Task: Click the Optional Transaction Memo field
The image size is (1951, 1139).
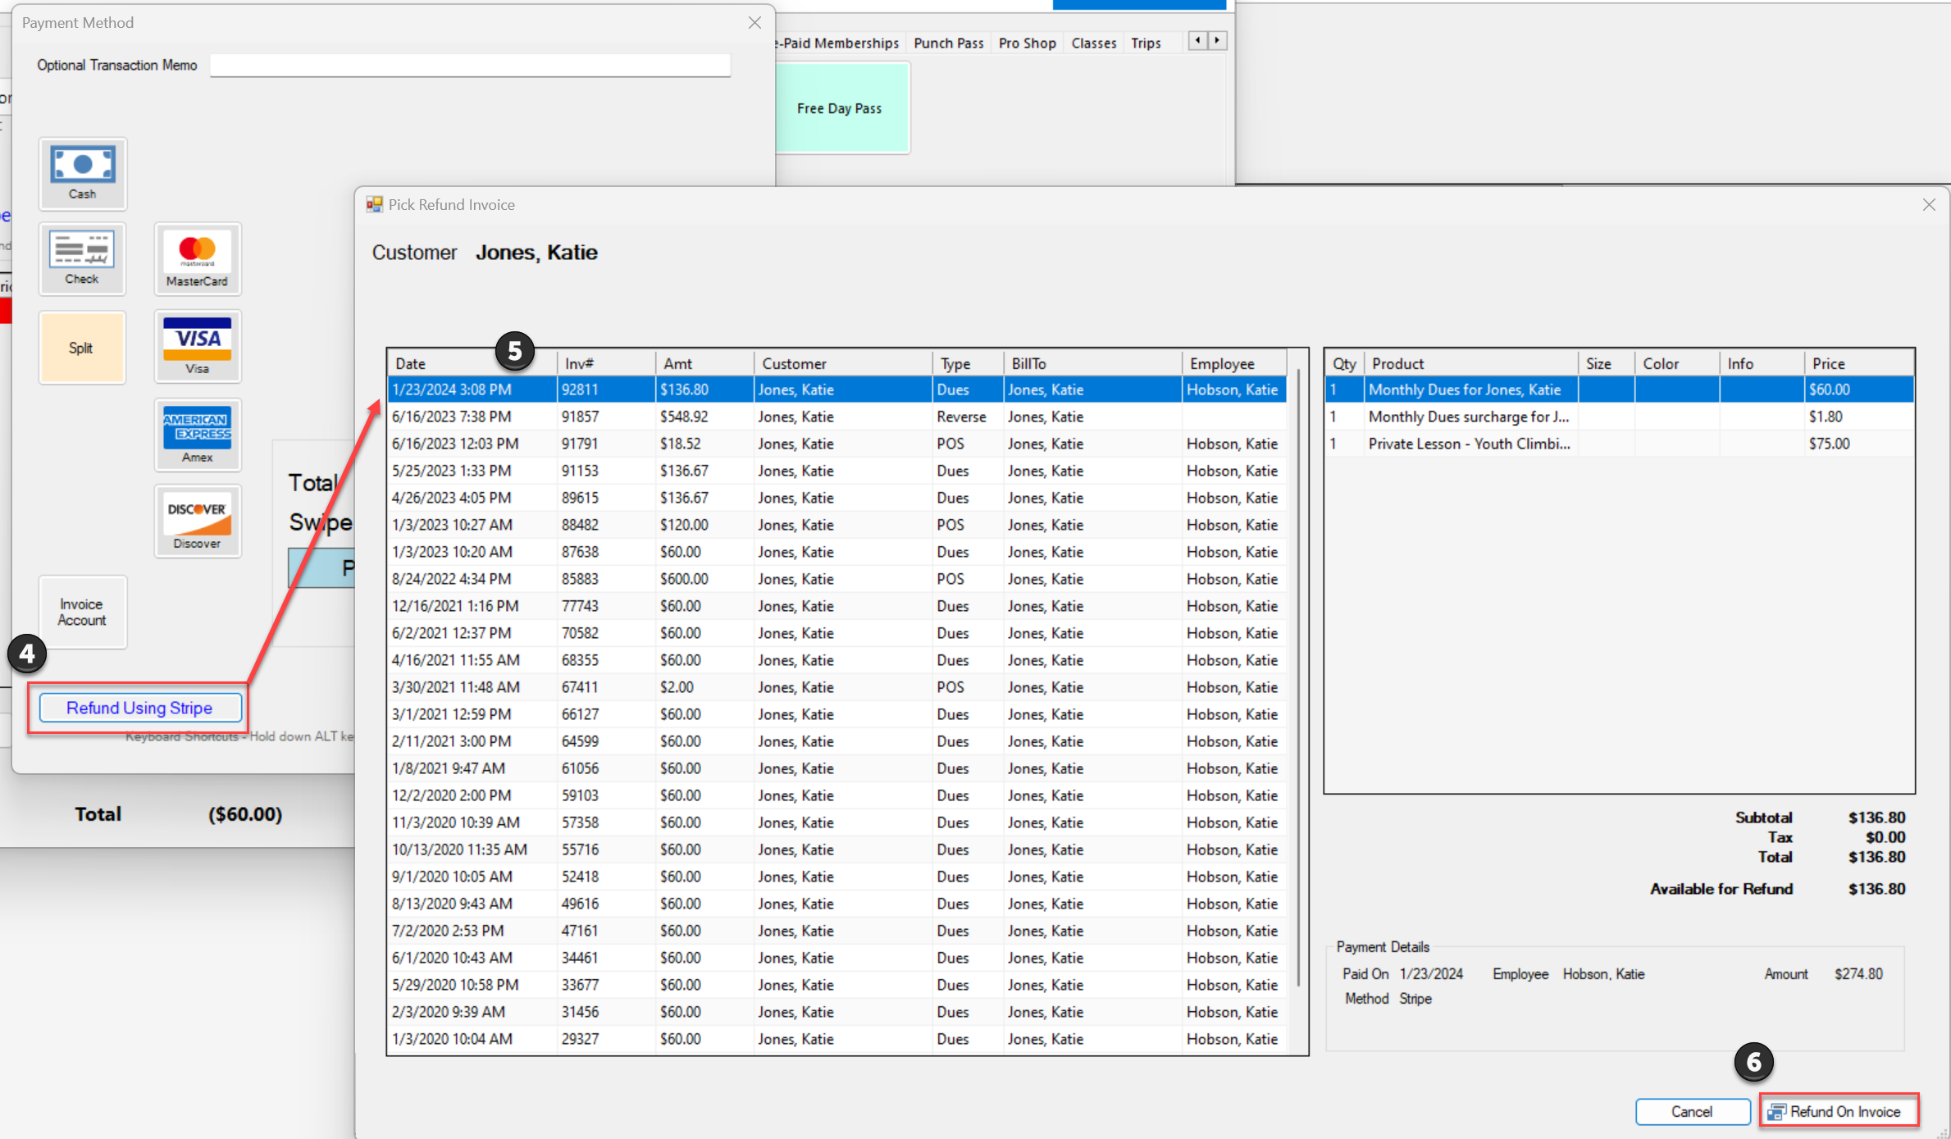Action: click(470, 66)
